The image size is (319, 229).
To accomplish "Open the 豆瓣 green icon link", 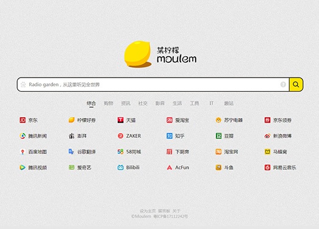I will [x=224, y=136].
